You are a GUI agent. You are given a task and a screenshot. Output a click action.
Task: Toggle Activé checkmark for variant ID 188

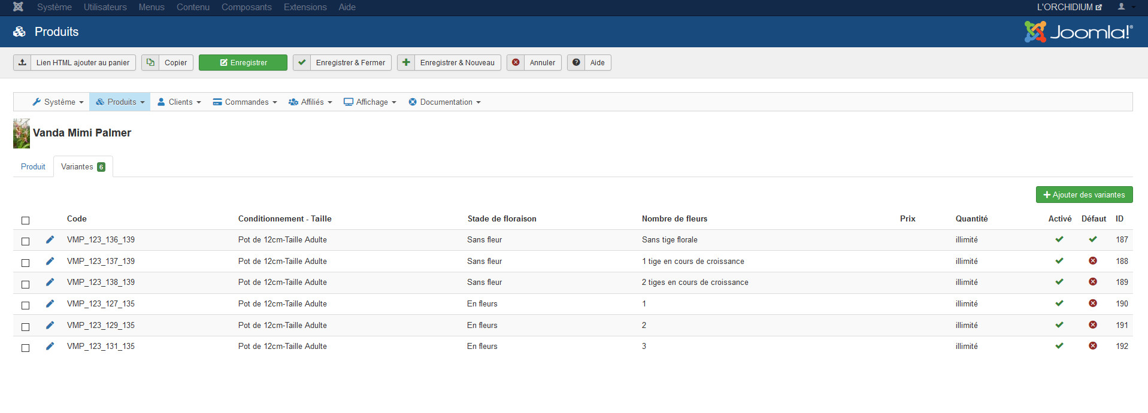pos(1059,261)
